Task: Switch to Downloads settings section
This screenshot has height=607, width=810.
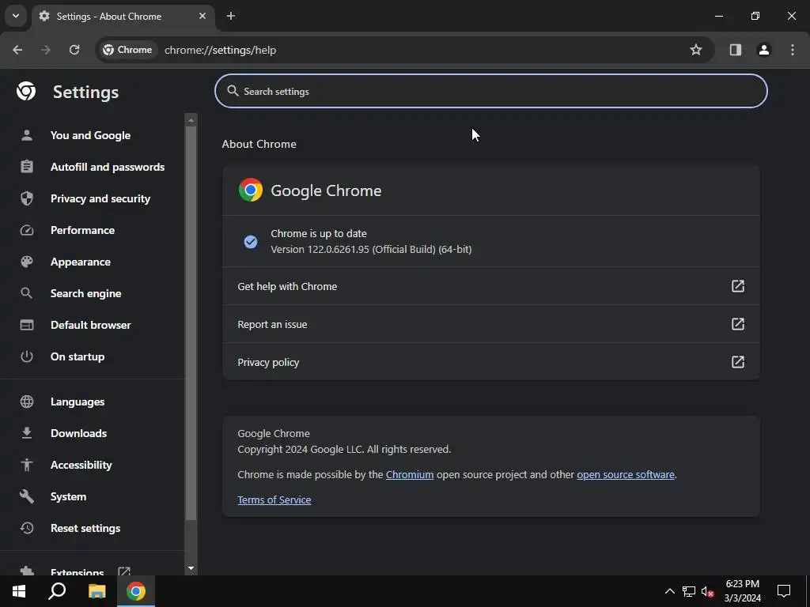Action: point(92,433)
